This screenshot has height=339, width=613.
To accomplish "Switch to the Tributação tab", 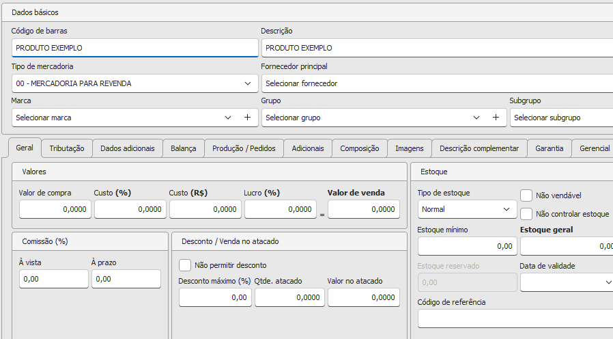I will pyautogui.click(x=67, y=148).
